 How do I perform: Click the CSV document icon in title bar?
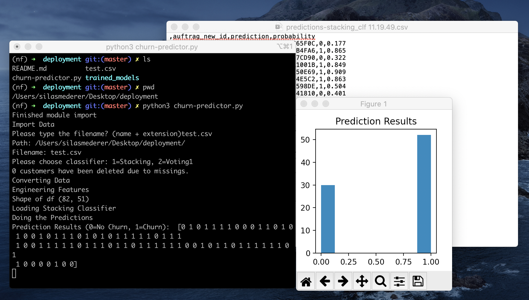pyautogui.click(x=279, y=27)
